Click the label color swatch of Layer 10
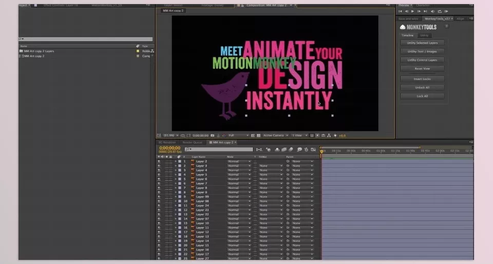 (180, 223)
